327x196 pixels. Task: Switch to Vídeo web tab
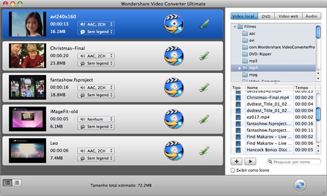pyautogui.click(x=288, y=16)
